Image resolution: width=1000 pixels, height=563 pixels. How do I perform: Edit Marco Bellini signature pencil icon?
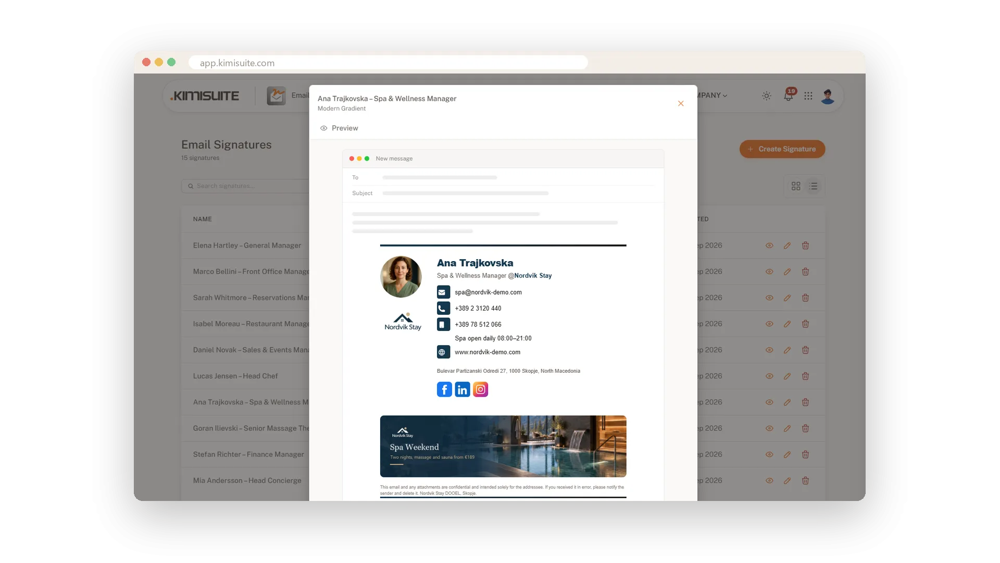(787, 272)
